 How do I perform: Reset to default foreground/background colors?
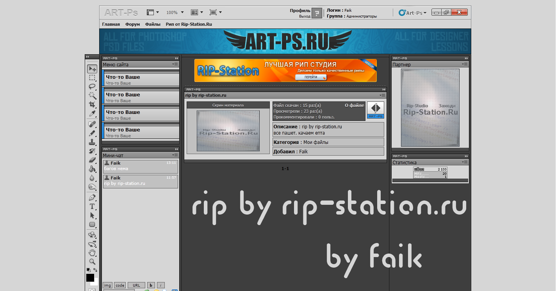coord(88,270)
